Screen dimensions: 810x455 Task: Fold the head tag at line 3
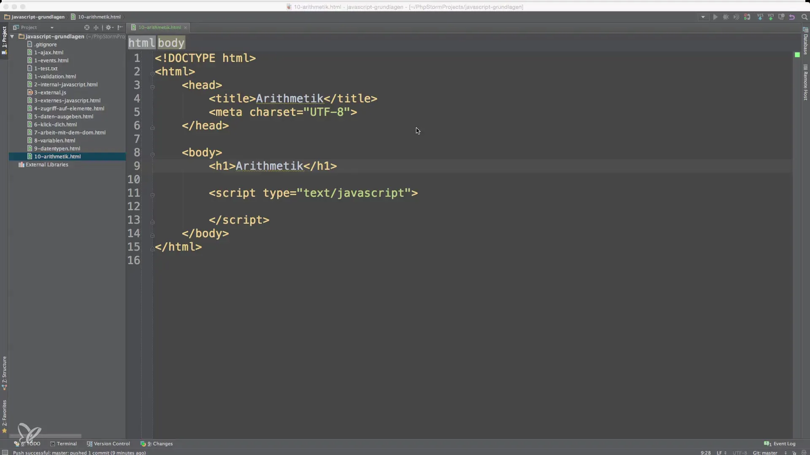152,87
